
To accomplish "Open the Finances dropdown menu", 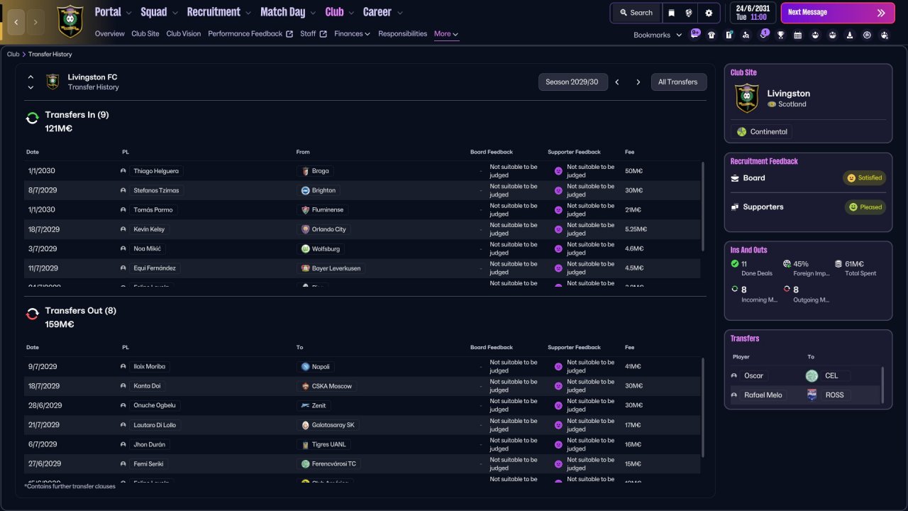I will (353, 33).
